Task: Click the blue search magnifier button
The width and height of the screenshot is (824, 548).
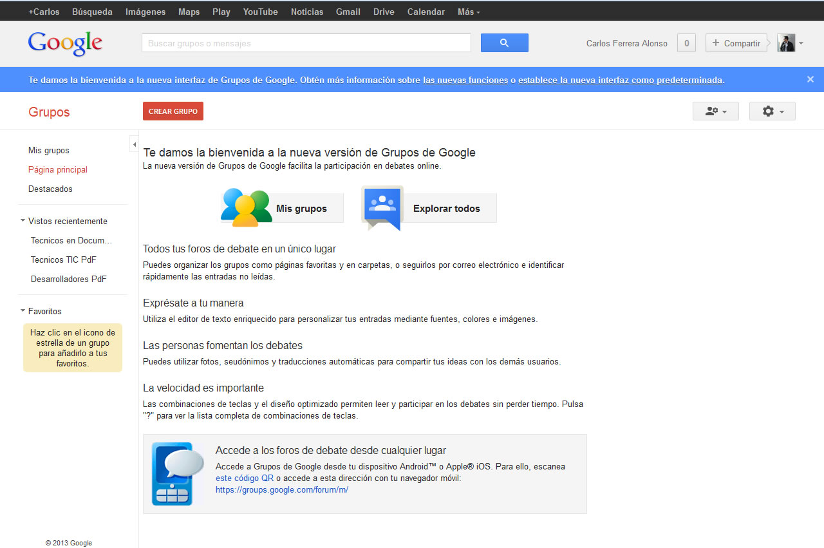Action: 505,43
